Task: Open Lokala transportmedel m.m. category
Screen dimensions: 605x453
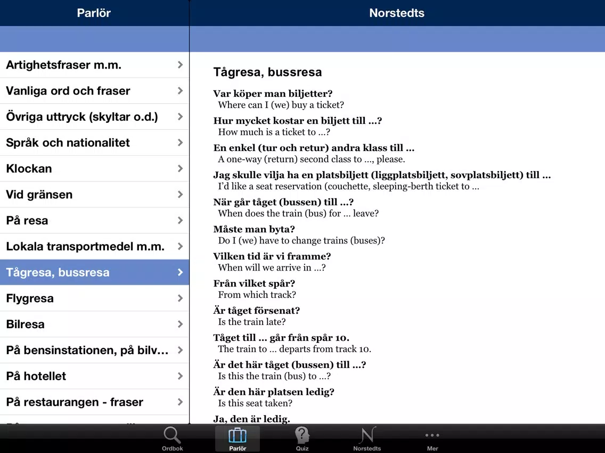Action: click(x=95, y=246)
